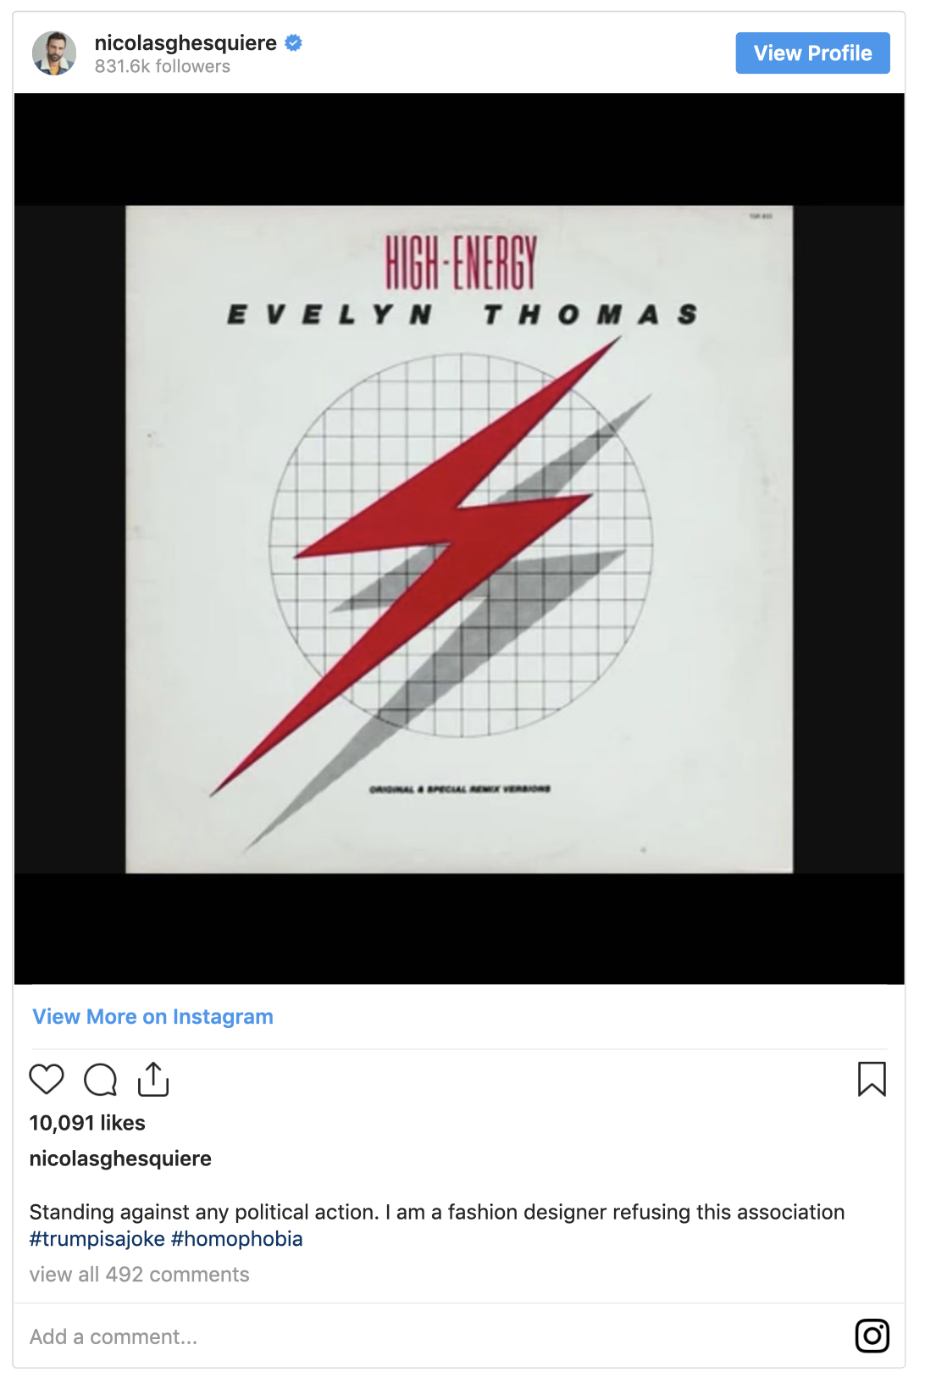Open the #homophobia hashtag
The height and width of the screenshot is (1378, 925).
(x=236, y=1239)
